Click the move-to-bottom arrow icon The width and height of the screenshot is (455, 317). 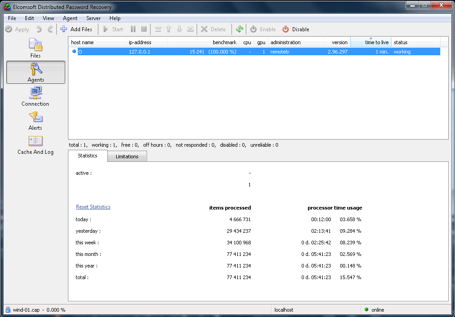click(x=190, y=29)
